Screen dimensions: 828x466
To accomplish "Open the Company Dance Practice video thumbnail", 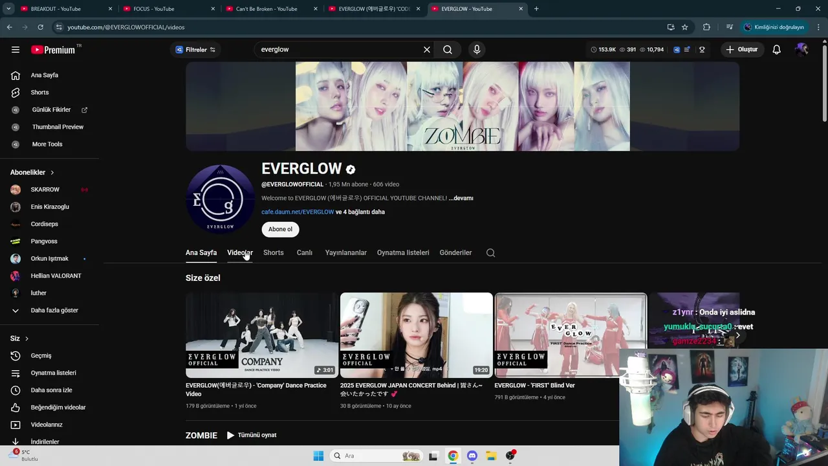I will (x=261, y=335).
